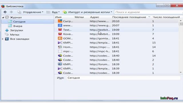Click the Имя field containing Сегодня
This screenshot has height=103, width=183.
point(124,78)
